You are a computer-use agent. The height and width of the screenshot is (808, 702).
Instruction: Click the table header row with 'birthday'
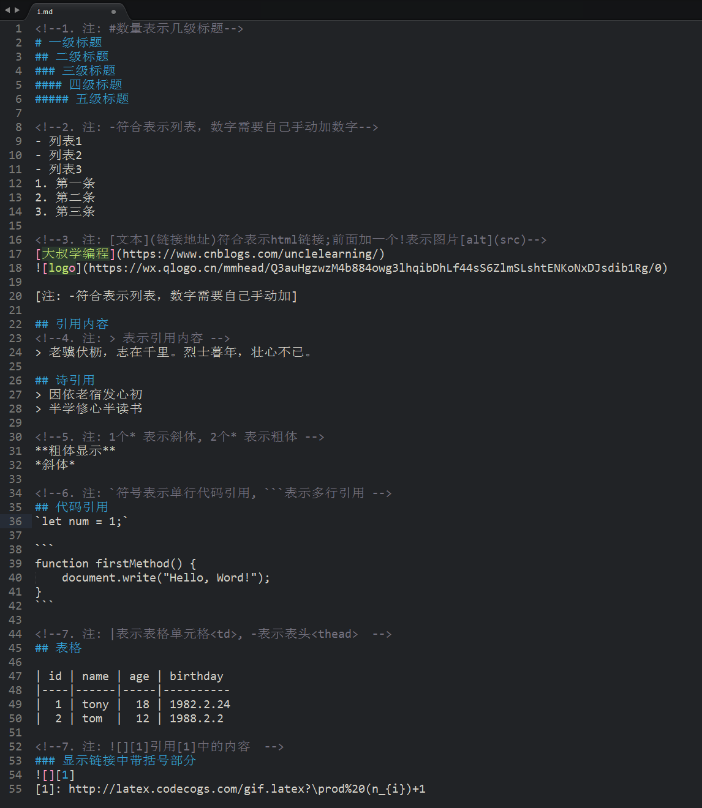(196, 676)
